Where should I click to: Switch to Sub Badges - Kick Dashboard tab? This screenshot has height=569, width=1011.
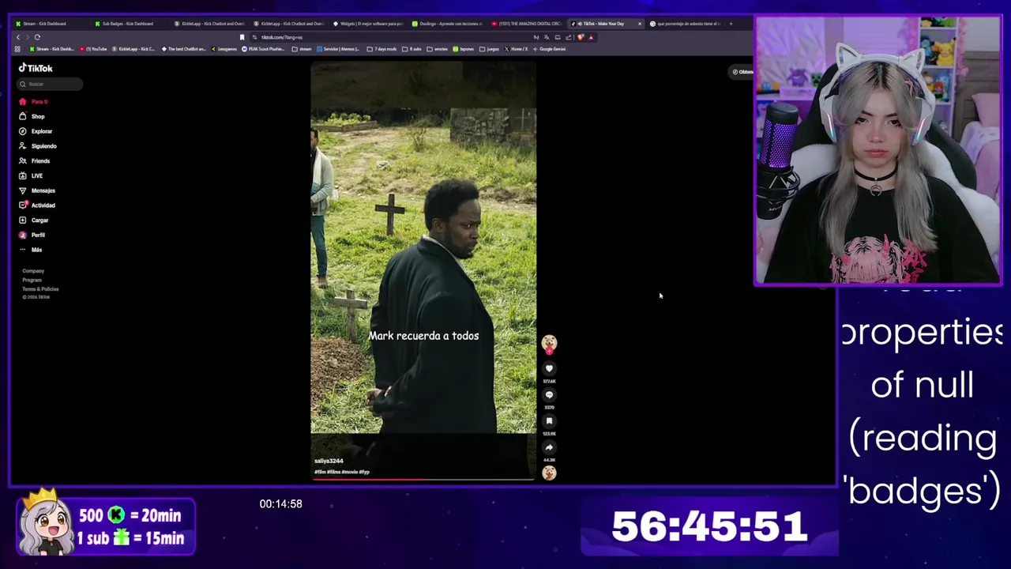(x=126, y=24)
